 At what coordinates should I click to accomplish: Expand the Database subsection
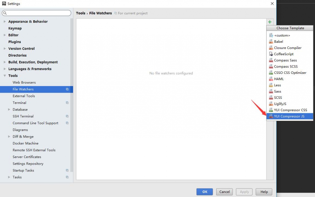9,110
